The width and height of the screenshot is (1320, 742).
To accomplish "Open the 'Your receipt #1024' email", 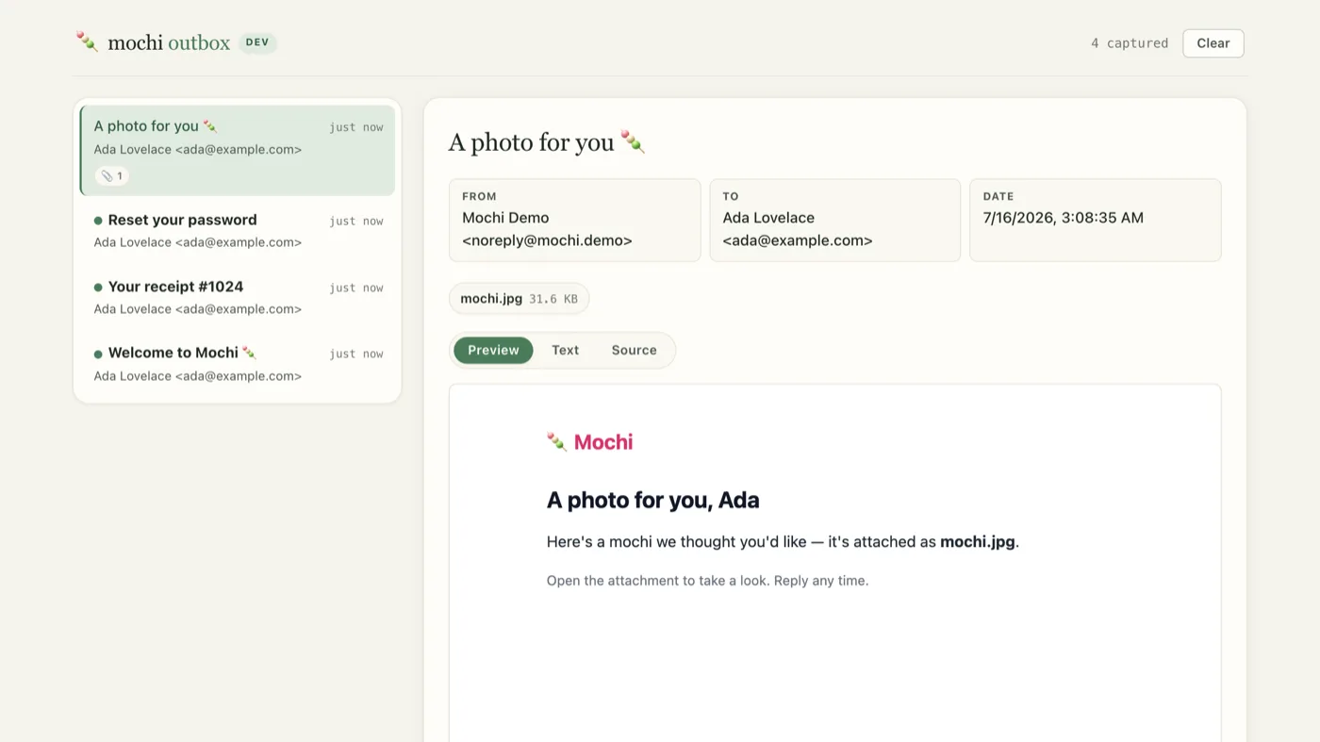I will click(x=238, y=297).
